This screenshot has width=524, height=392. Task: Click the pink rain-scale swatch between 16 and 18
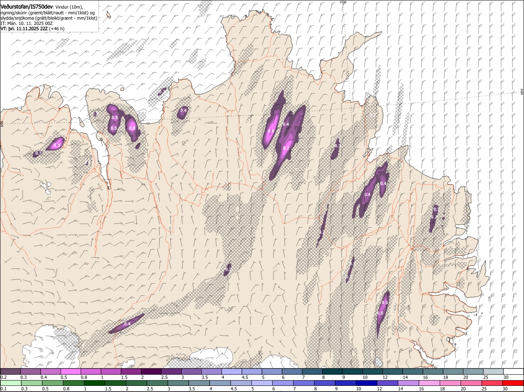point(430,383)
